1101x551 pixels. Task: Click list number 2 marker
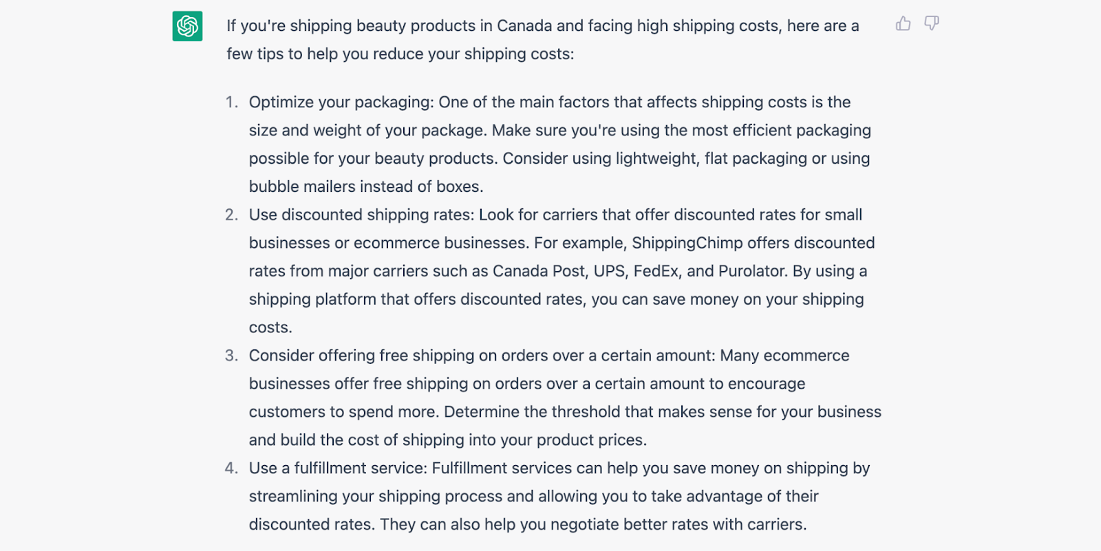231,215
